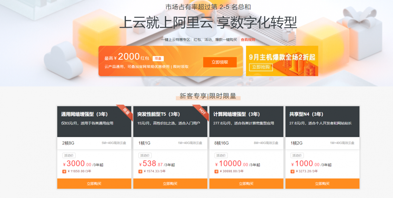Click the 8M+40G高效云盘 label
This screenshot has height=198, width=393.
266,143
